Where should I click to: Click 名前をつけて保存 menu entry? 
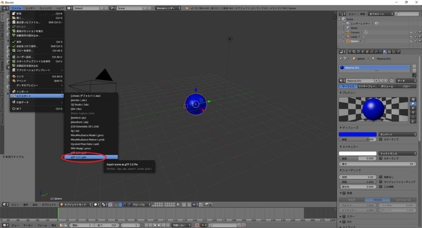37,46
